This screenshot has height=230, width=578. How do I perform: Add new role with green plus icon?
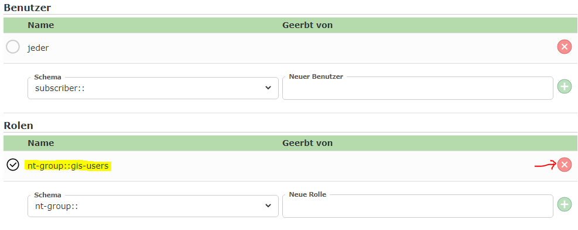point(564,204)
